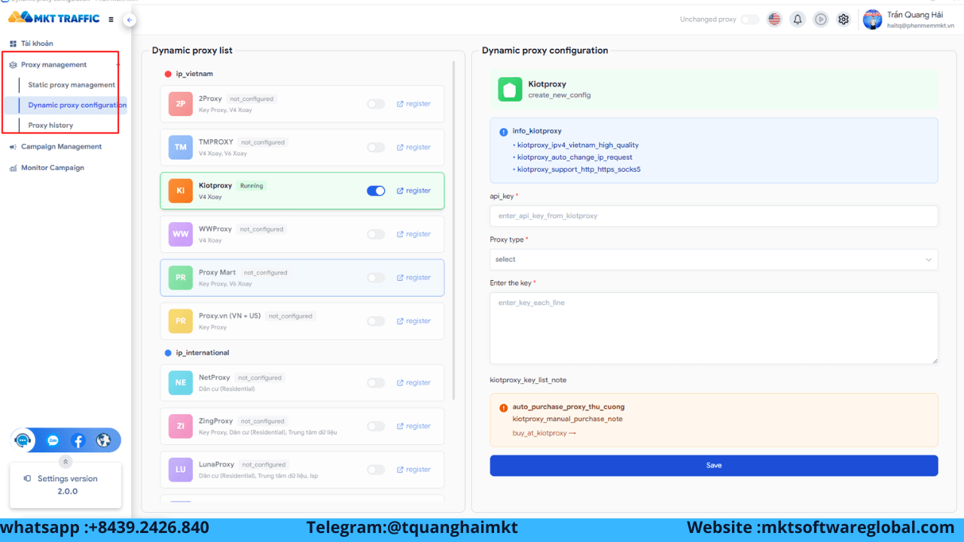Viewport: 964px width, 542px height.
Task: Click the US flag language icon
Action: coord(774,20)
